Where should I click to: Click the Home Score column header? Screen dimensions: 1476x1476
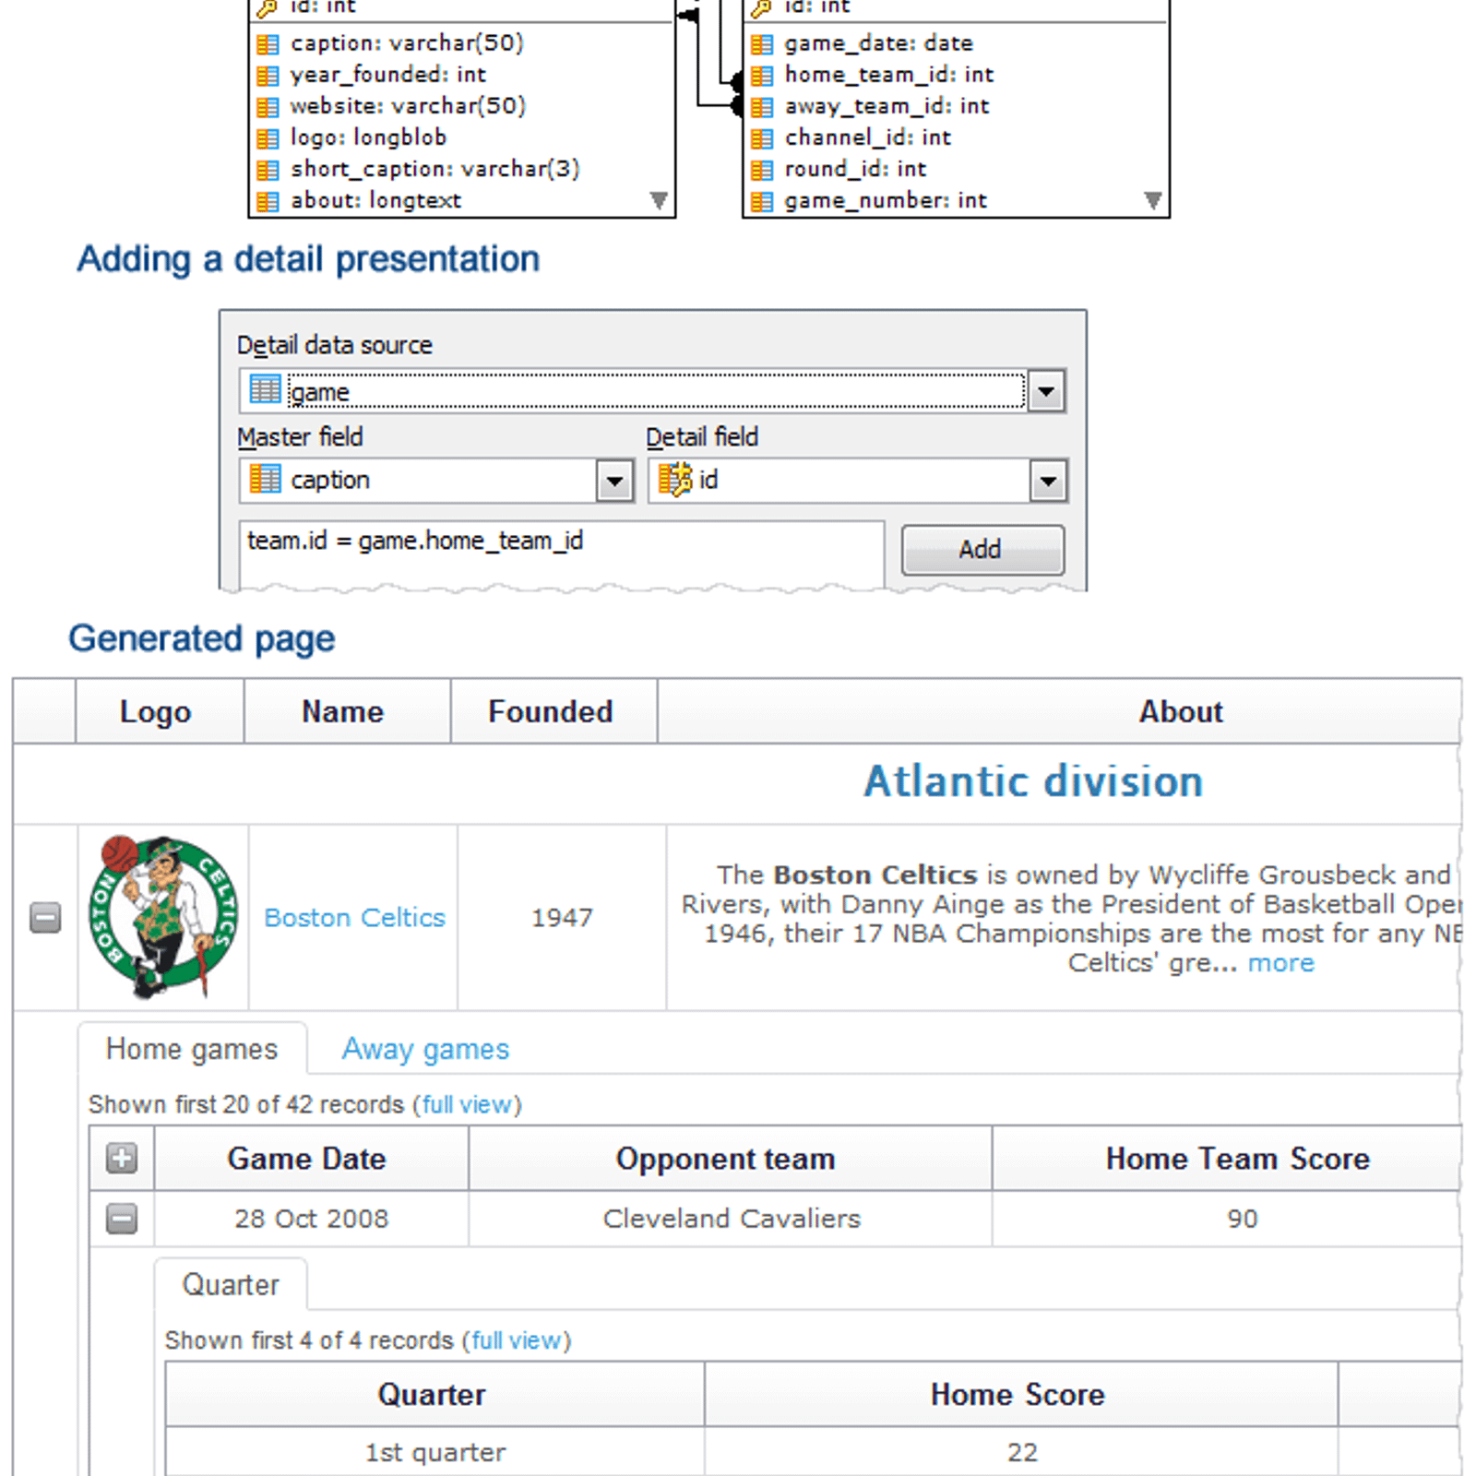1021,1394
